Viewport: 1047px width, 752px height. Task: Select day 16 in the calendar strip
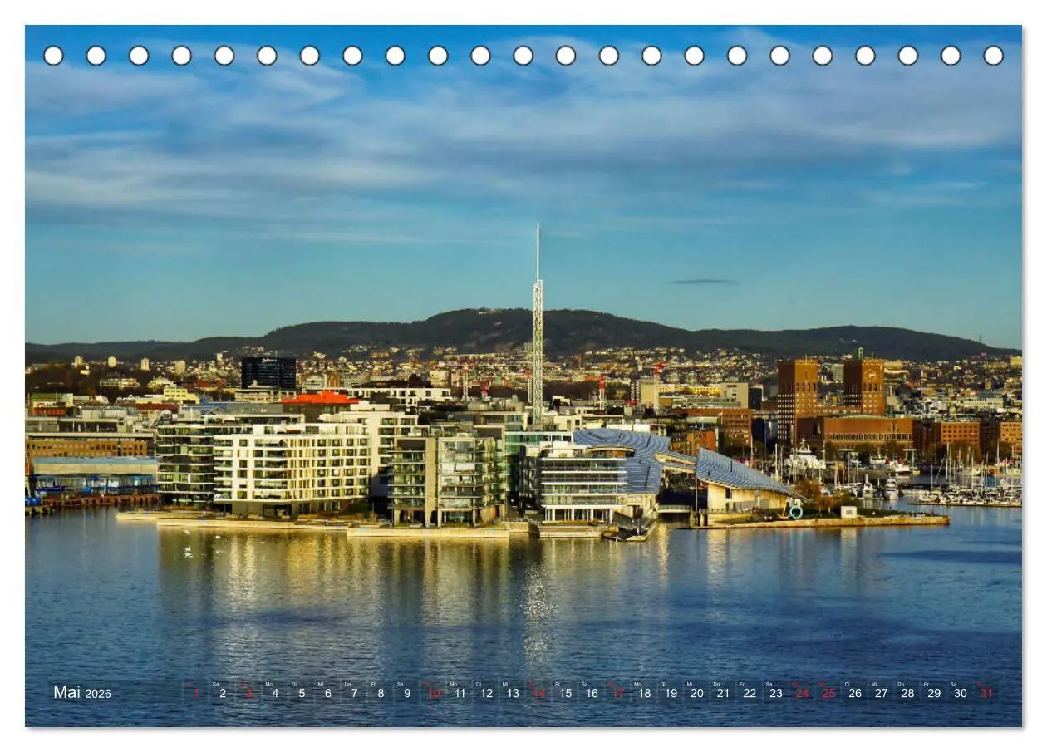[592, 693]
